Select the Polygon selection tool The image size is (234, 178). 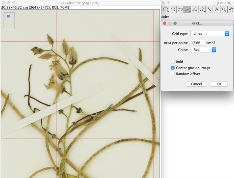(173, 10)
